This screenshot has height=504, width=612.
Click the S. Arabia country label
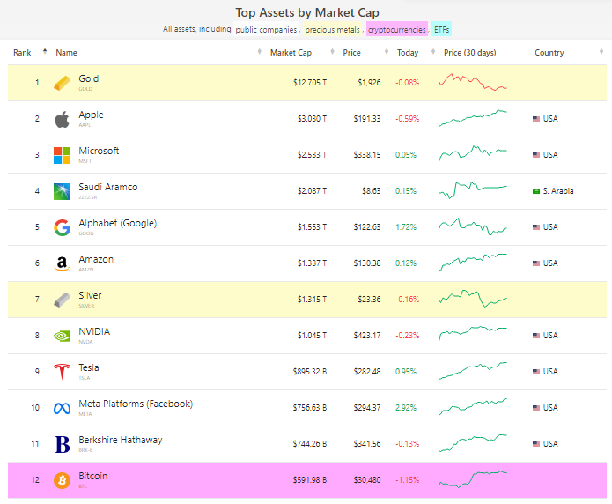(558, 191)
